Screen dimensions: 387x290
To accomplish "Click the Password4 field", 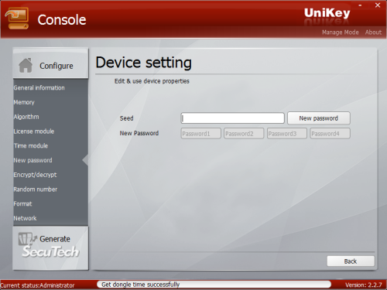I will click(330, 134).
